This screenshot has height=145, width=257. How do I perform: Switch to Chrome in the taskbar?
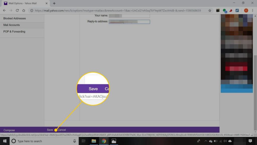coord(104,141)
